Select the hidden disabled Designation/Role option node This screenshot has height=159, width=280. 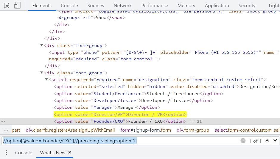coord(167,86)
